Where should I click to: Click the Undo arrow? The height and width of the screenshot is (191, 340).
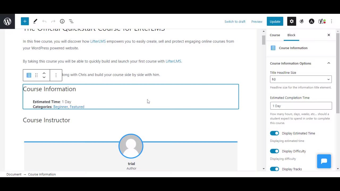[44, 21]
